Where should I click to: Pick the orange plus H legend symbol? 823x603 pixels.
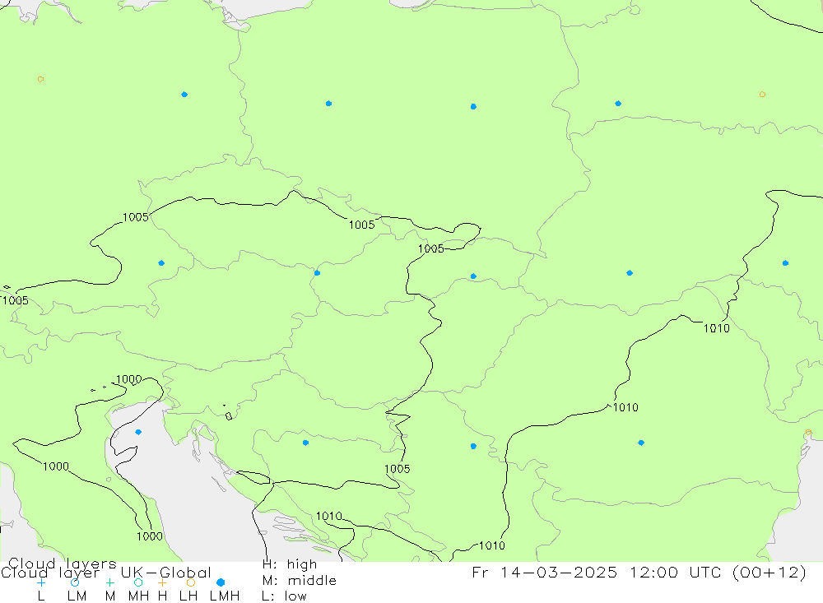(x=162, y=582)
